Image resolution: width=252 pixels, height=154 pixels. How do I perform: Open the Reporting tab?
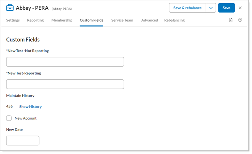tap(35, 20)
